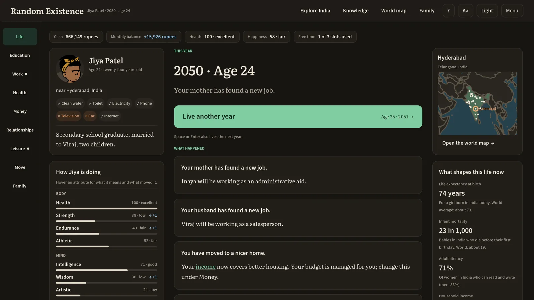This screenshot has height=300, width=534.
Task: Open the Aa text size button
Action: click(x=465, y=11)
